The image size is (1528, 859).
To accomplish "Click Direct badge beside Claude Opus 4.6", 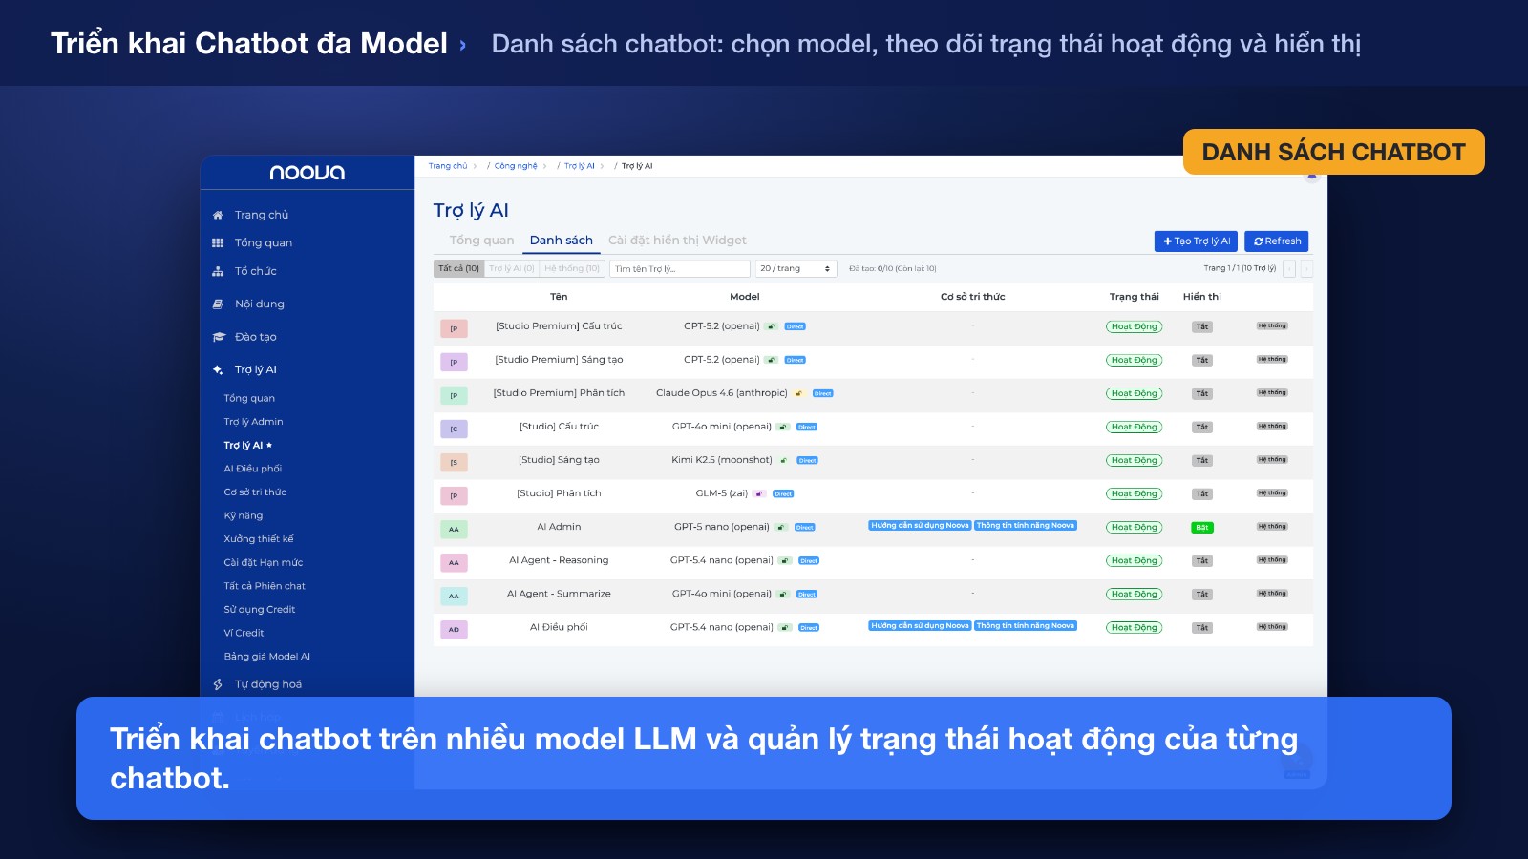I will pos(822,393).
